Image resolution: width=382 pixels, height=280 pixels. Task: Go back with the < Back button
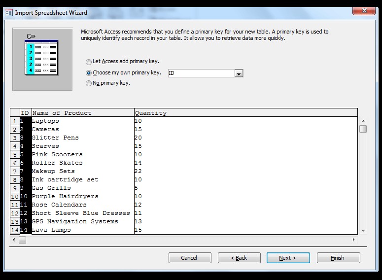239,258
